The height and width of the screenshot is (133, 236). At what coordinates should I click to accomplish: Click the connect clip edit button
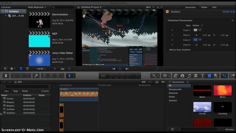pyautogui.click(x=45, y=76)
